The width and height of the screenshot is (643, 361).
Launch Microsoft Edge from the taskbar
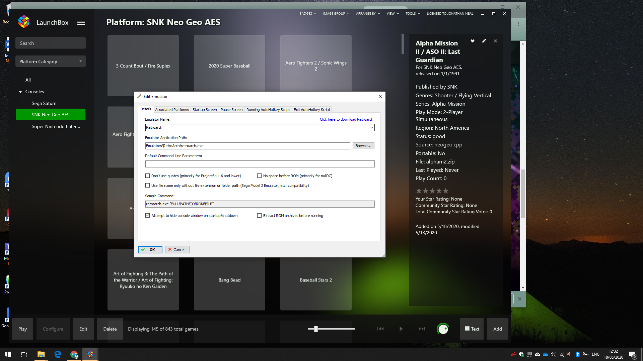tap(58, 354)
